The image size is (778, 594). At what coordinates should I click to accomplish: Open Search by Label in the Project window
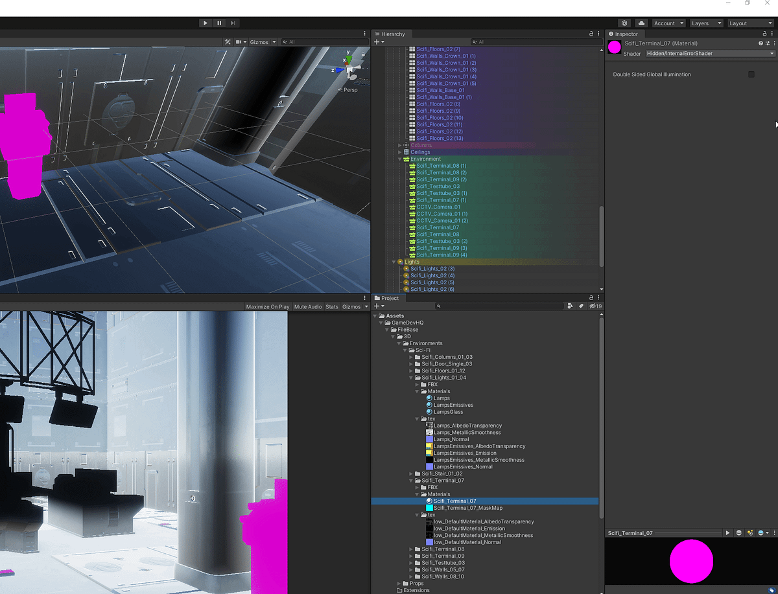pos(580,306)
